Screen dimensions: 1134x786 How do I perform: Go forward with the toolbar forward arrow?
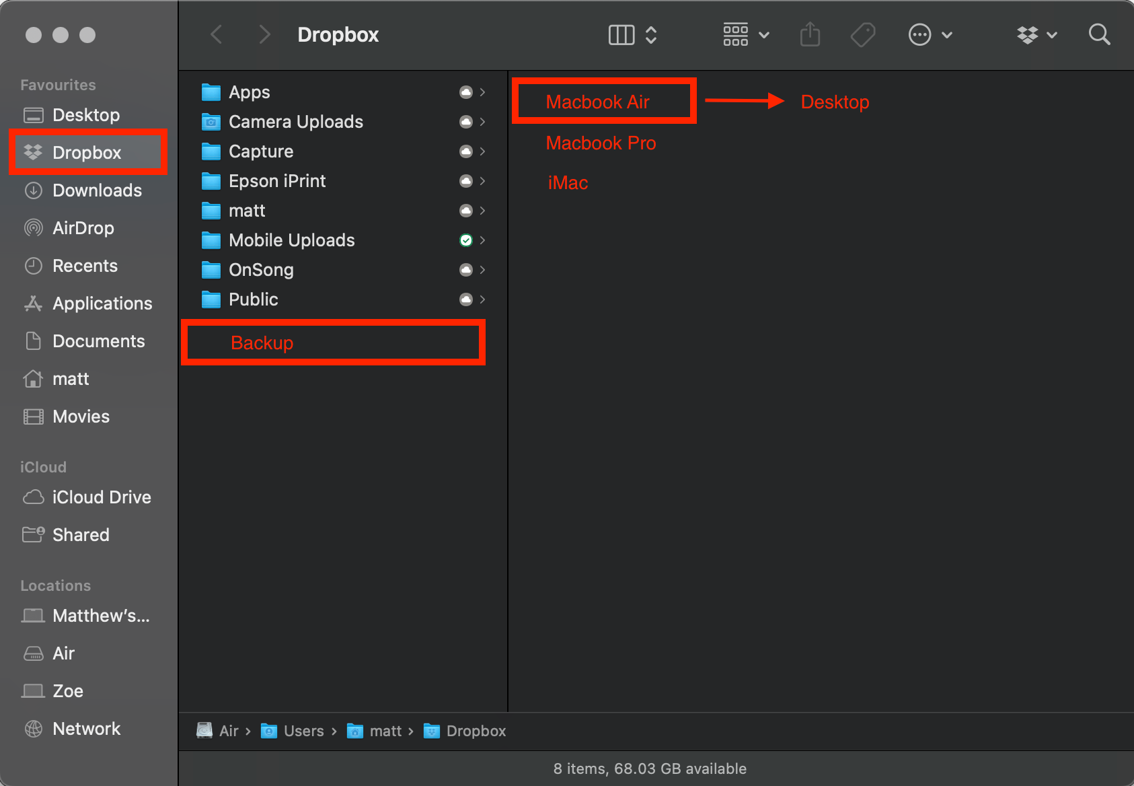tap(264, 34)
